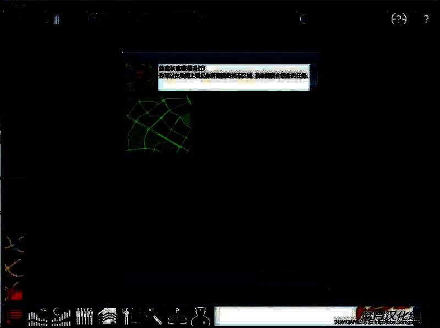This screenshot has width=440, height=328.
Task: Select the stacked wavy layers icon
Action: (107, 316)
